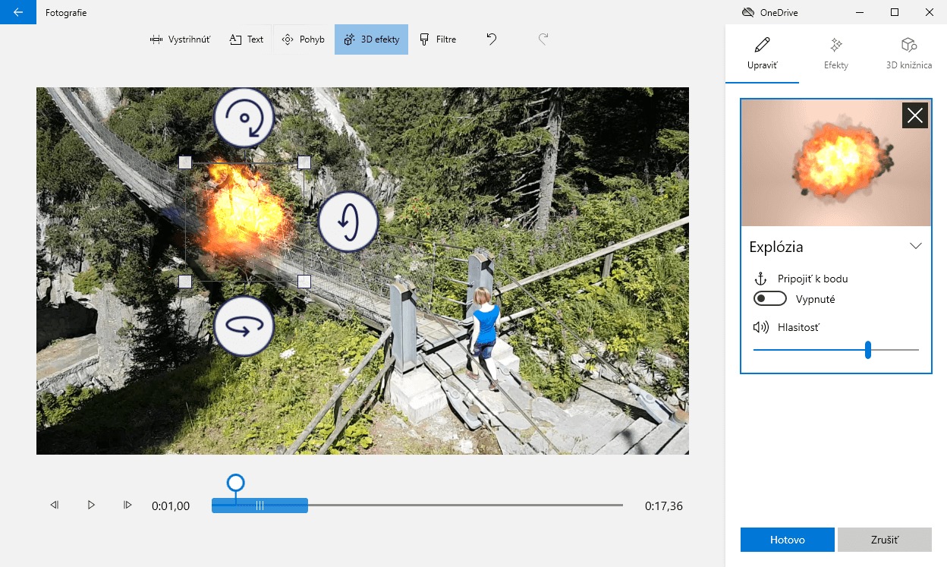
Task: Click the horizontal rotate handle below the explosion
Action: [x=244, y=326]
